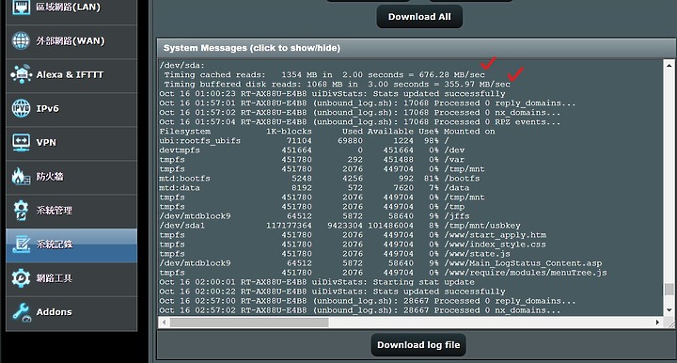Click the log vertical scrollbar thumb
677x363 pixels.
(x=669, y=290)
